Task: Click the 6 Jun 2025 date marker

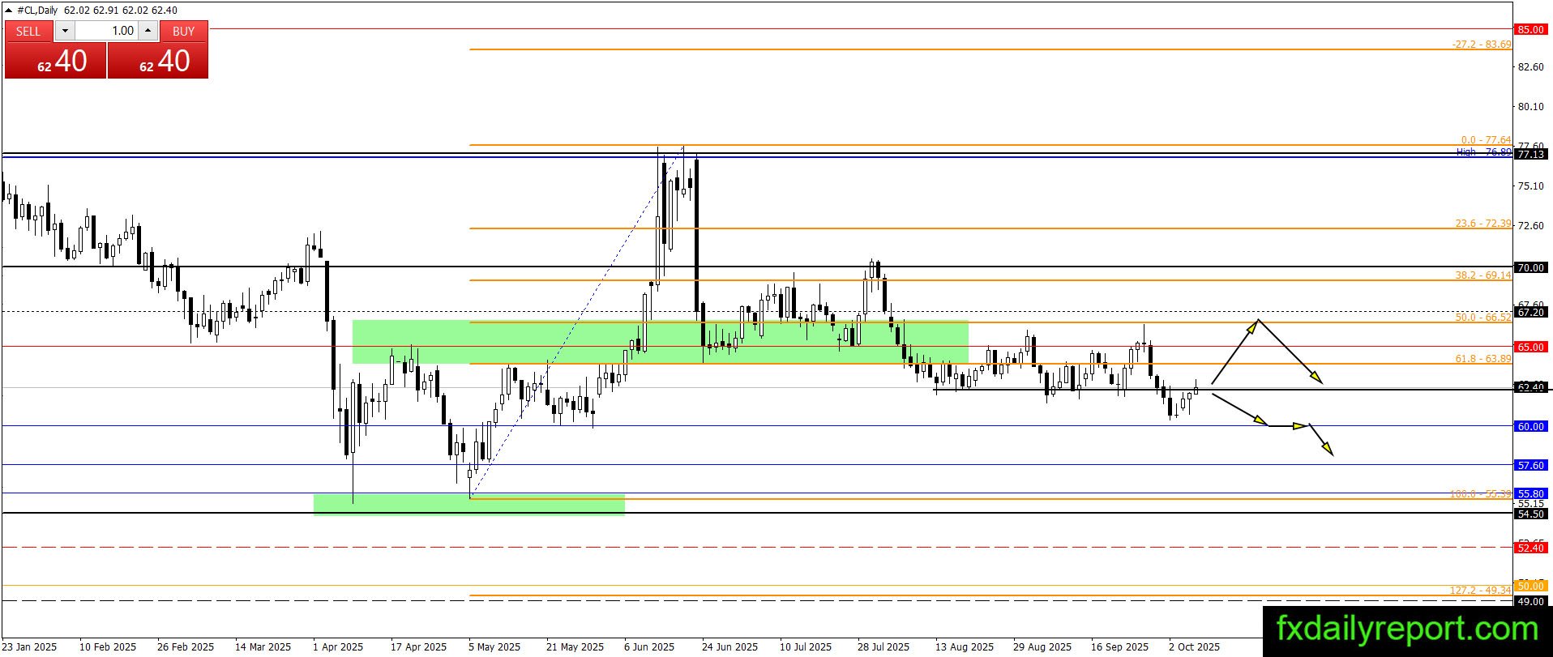Action: click(649, 646)
